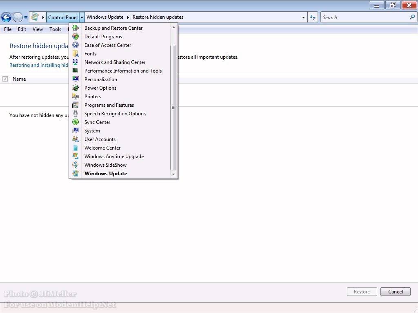Expand the arrow after Windows Update breadcrumb
418x313 pixels.
pyautogui.click(x=128, y=17)
